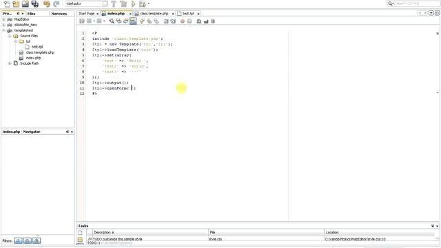Image resolution: width=441 pixels, height=248 pixels.
Task: Click the Stop Macro Recording icon
Action: pos(189,21)
